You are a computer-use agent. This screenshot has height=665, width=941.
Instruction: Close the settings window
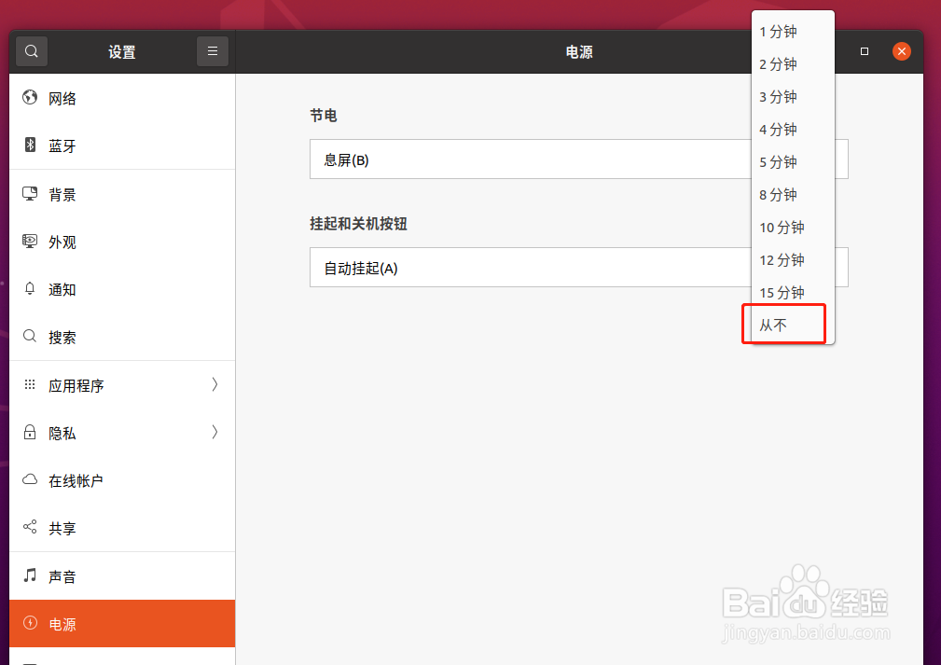coord(902,51)
